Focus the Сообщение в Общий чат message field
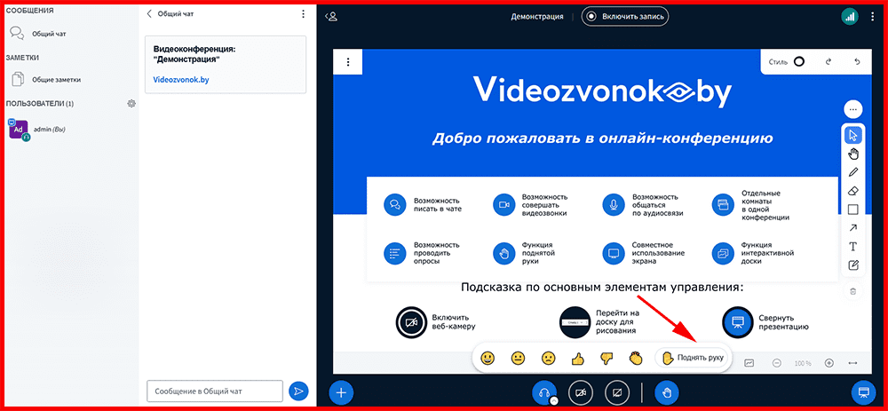Screen dimensions: 888x411 215,391
